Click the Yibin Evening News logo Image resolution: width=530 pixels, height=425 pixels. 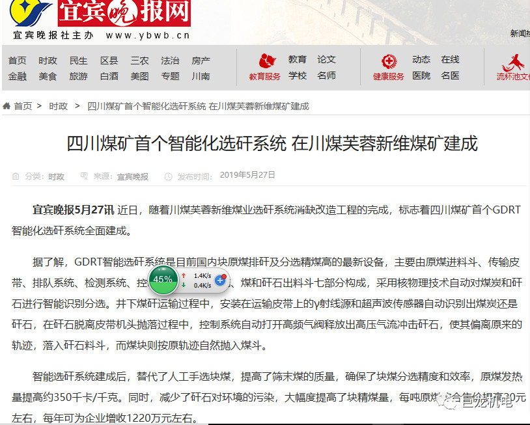[x=100, y=13]
